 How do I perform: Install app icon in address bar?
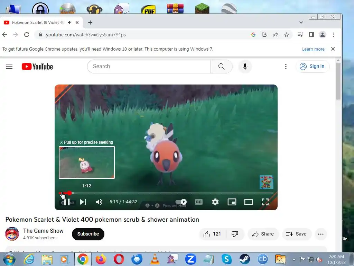[264, 35]
